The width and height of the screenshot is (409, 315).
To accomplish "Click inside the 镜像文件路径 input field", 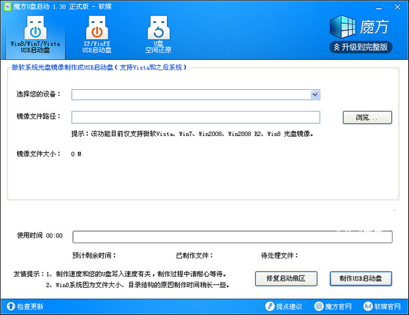I will point(196,117).
